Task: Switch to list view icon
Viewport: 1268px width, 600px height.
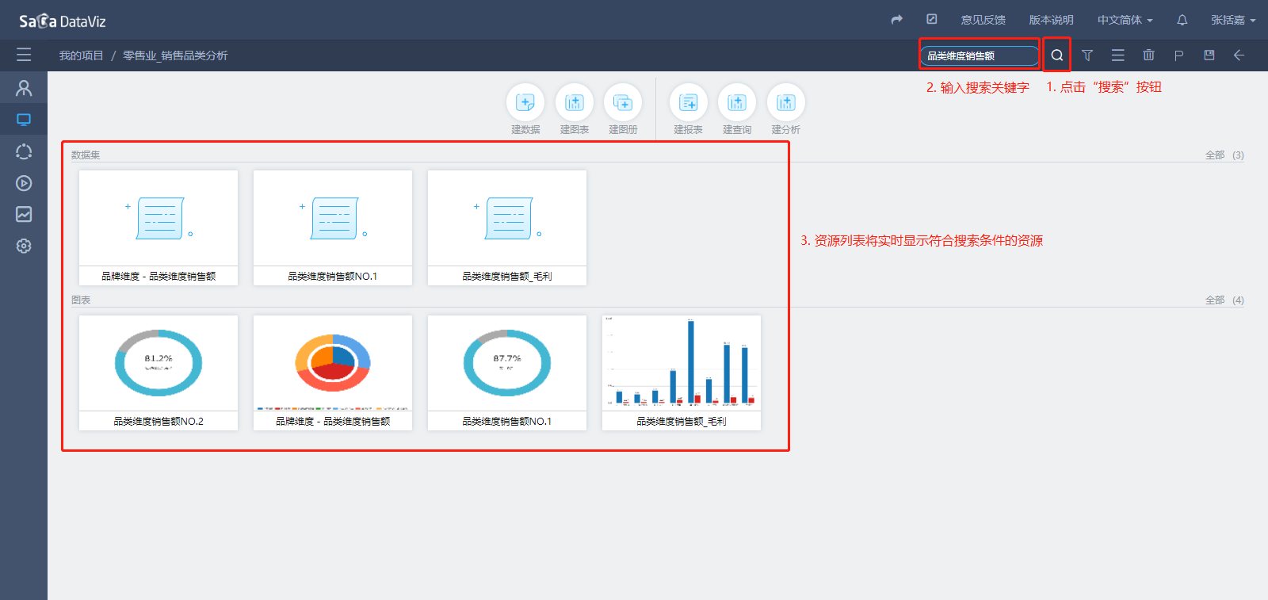Action: coord(1118,55)
